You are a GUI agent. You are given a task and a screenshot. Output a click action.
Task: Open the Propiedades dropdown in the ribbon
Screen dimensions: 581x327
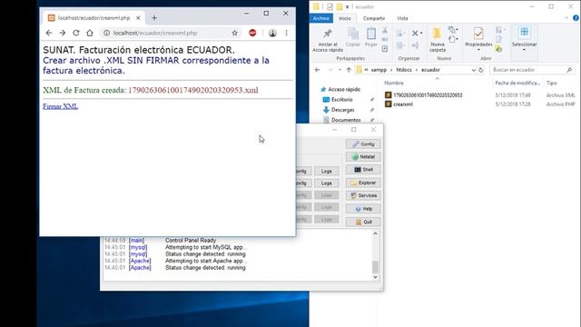point(478,49)
